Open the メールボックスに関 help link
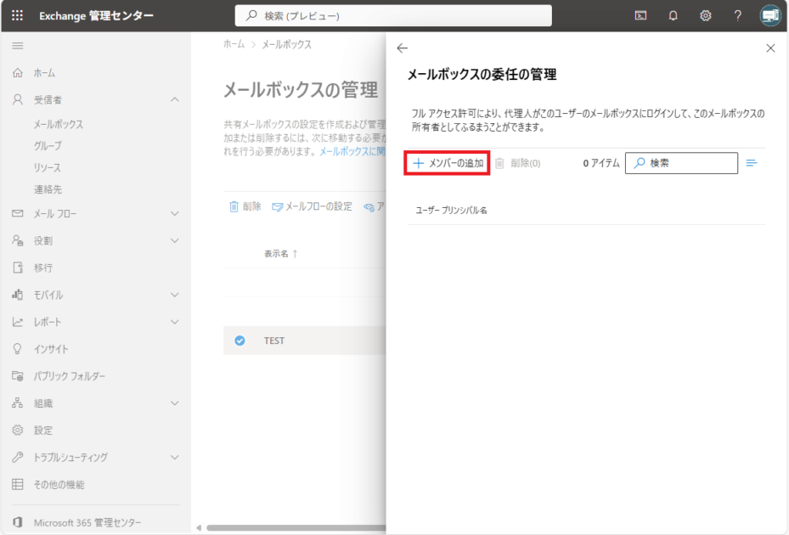 [352, 151]
